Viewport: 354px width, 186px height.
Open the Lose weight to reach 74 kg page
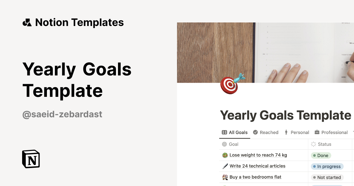pyautogui.click(x=258, y=155)
